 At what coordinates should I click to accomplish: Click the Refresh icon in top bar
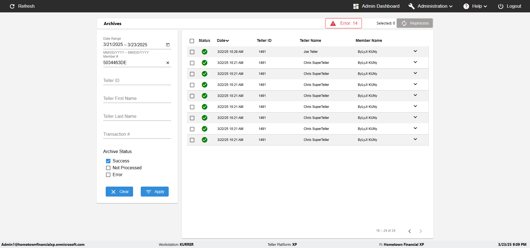click(x=12, y=6)
